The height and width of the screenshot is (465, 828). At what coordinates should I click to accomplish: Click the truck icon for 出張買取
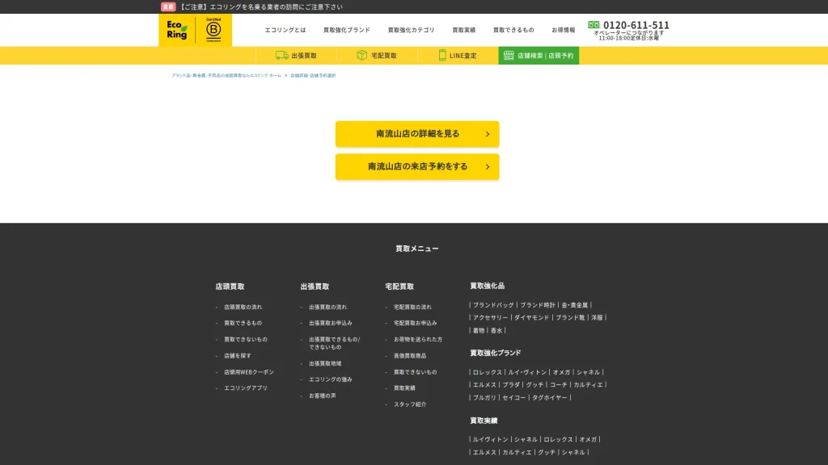282,56
